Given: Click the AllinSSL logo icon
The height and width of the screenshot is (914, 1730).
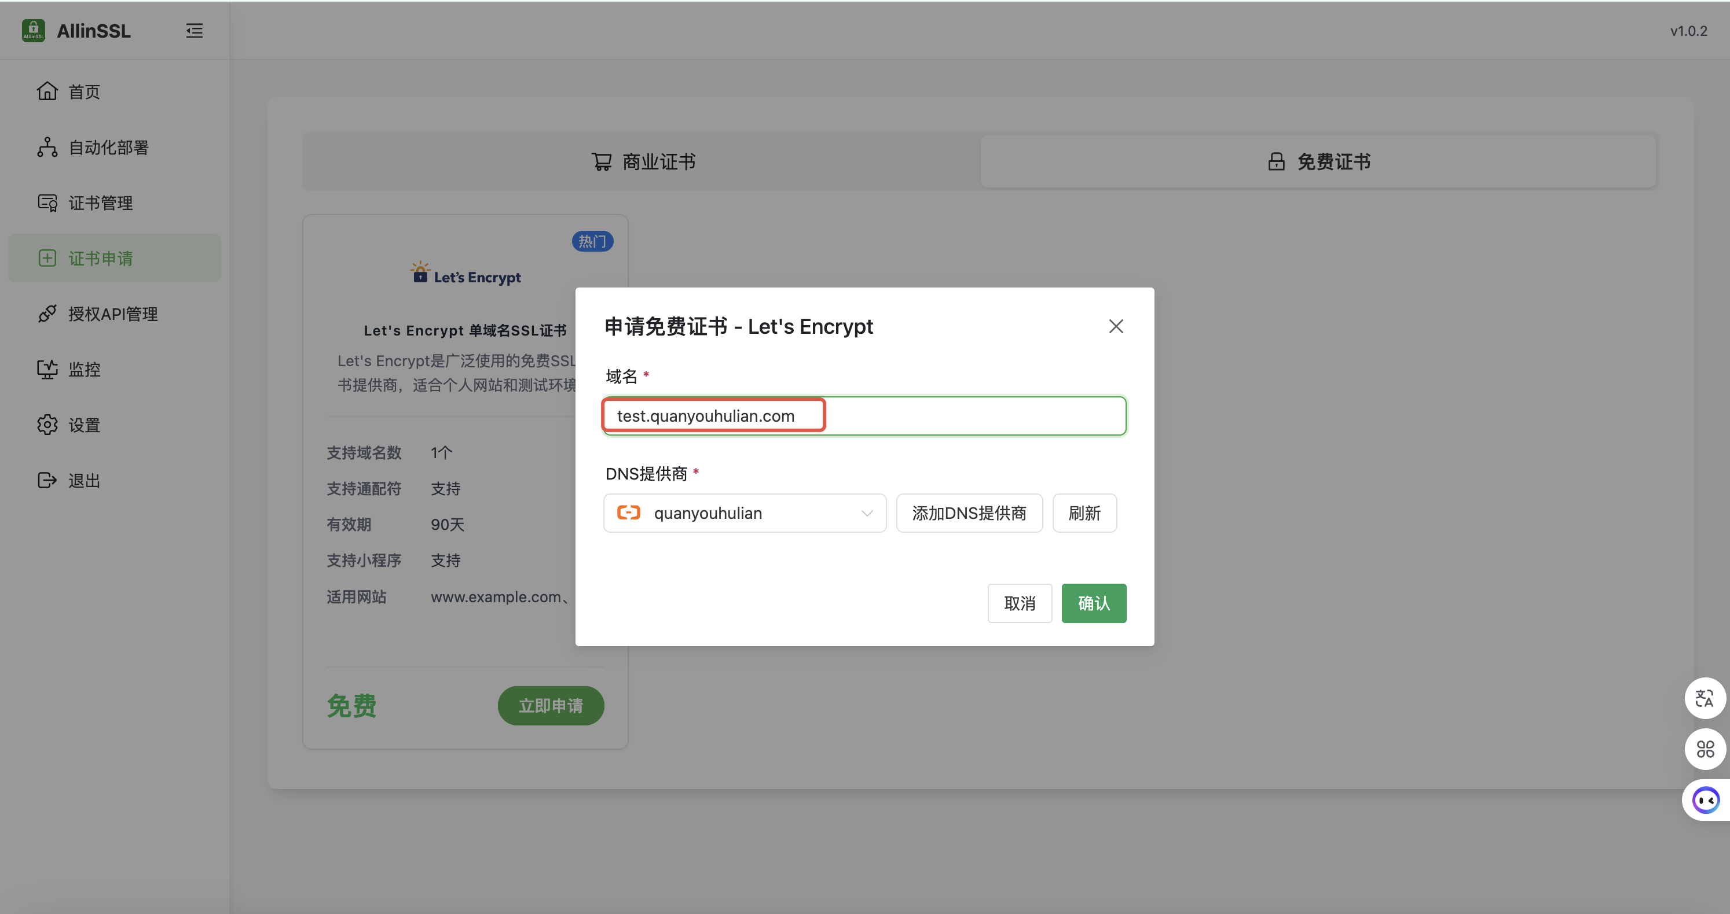Looking at the screenshot, I should point(33,31).
